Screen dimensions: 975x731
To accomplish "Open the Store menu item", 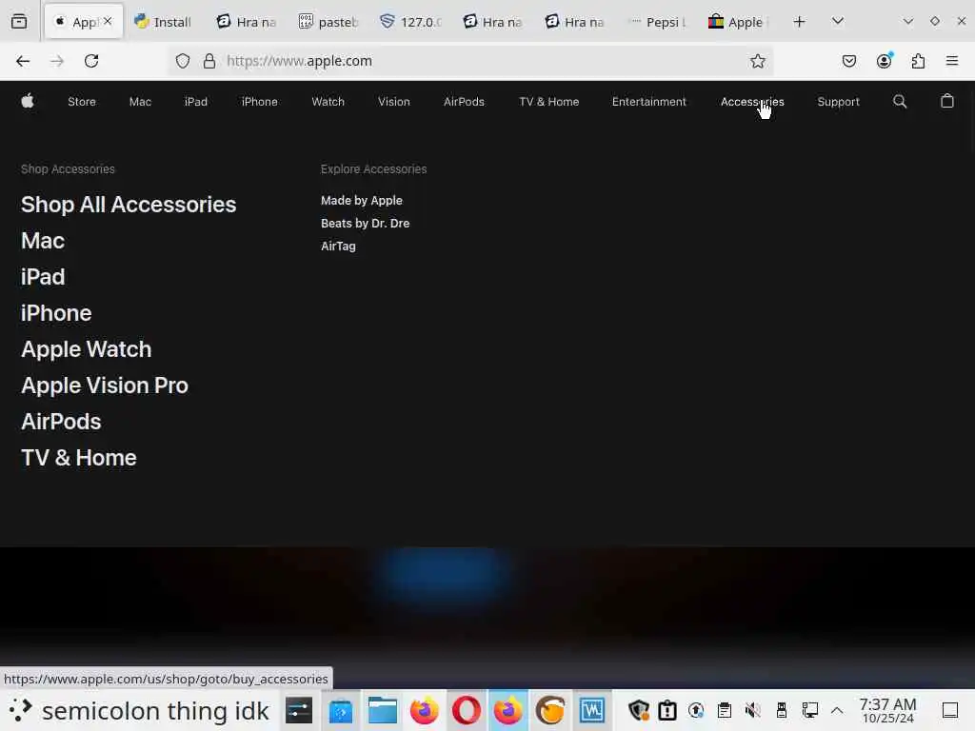I will coord(82,101).
